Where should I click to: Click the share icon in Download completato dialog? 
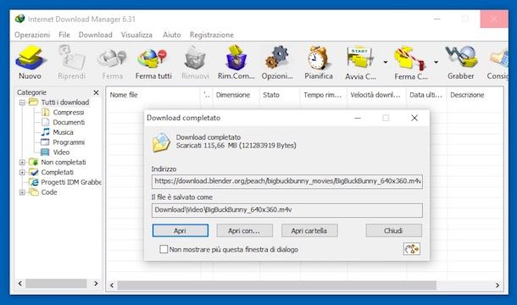pos(412,249)
